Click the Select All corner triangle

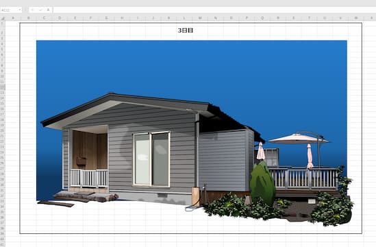pyautogui.click(x=3, y=18)
